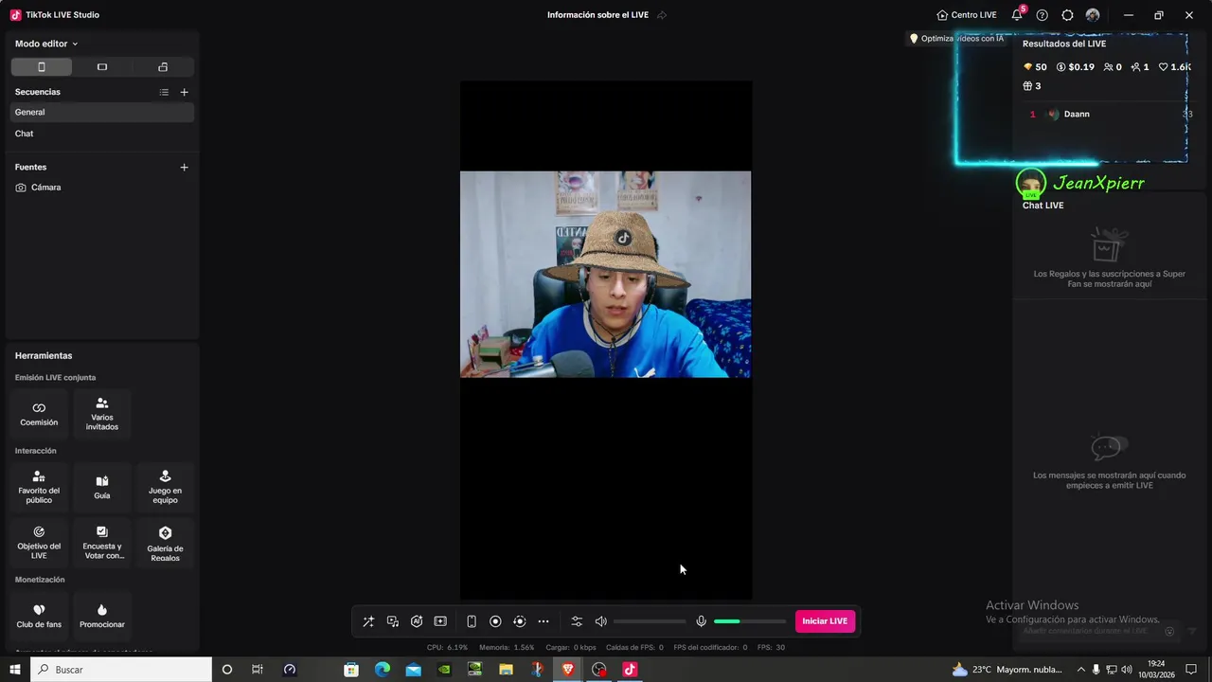Open the General scene
This screenshot has height=682, width=1212.
102,112
